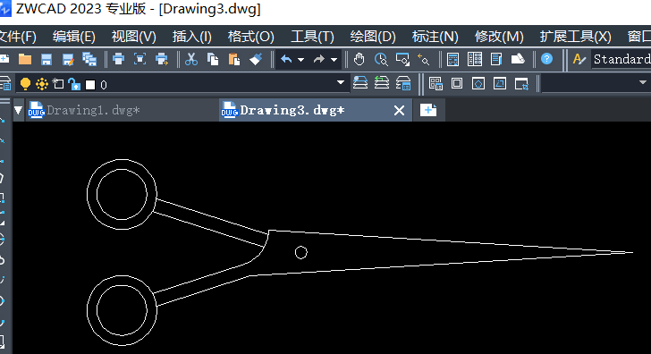Click the Paste clipboard icon
This screenshot has height=354, width=651.
tap(234, 59)
